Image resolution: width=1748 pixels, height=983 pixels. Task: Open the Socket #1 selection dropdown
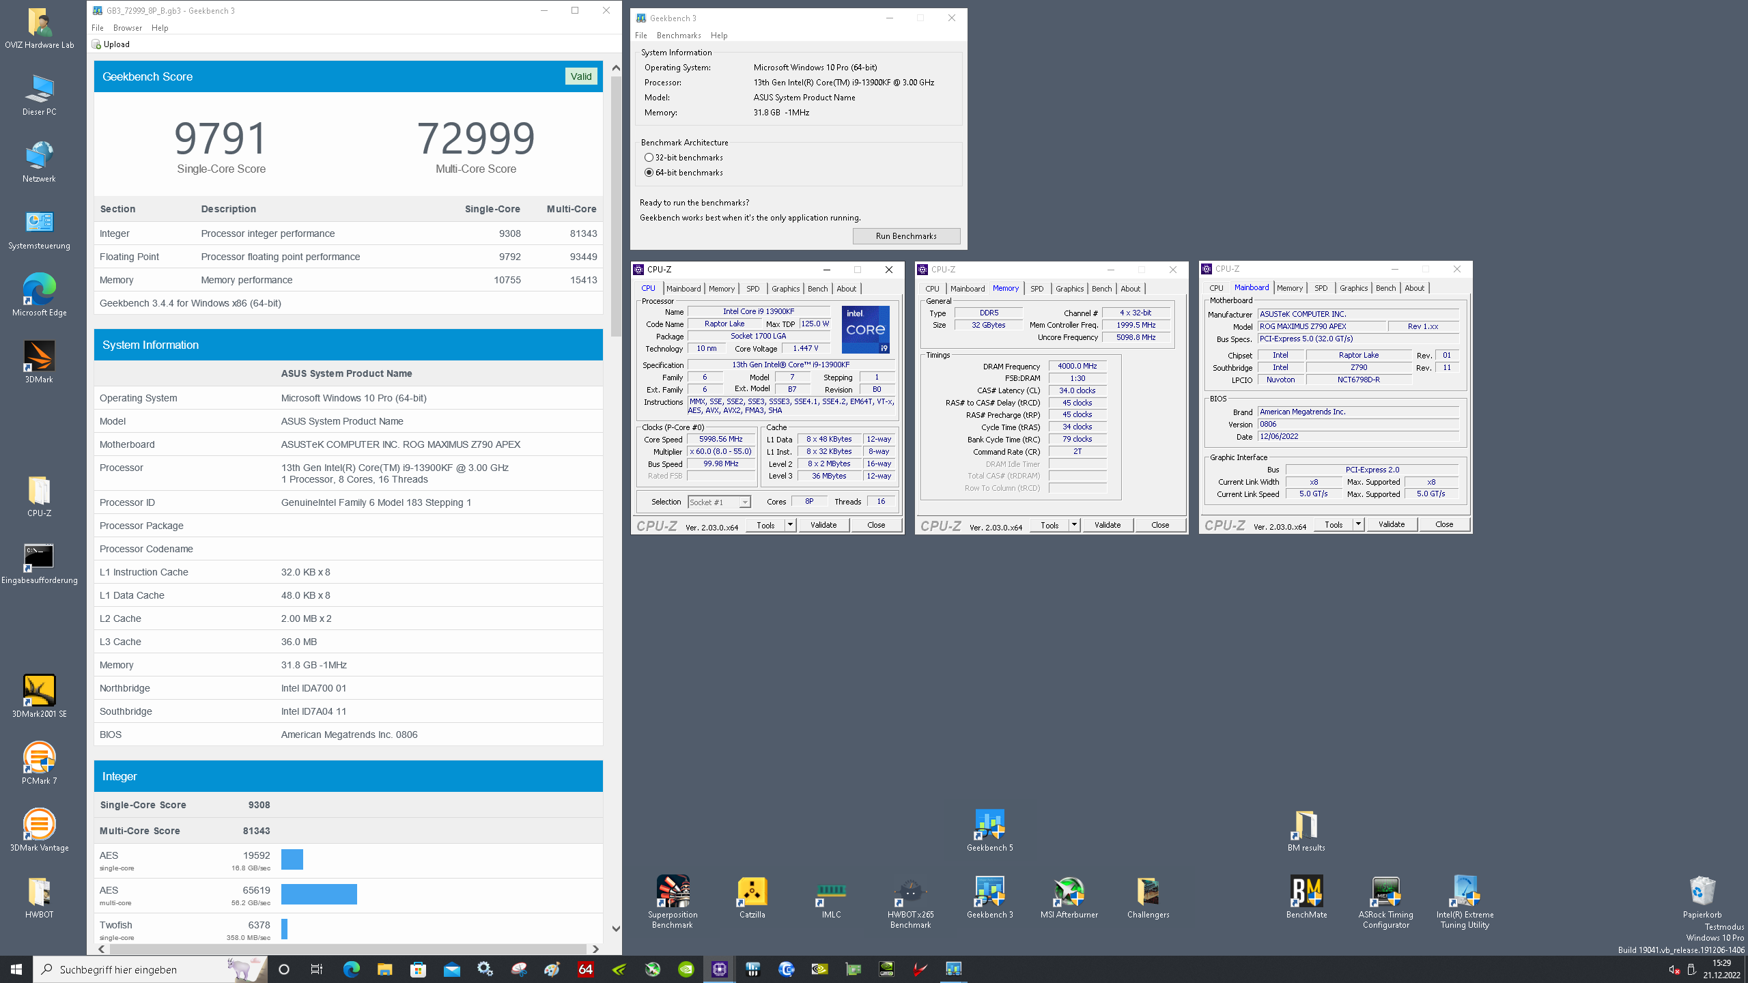[x=719, y=502]
